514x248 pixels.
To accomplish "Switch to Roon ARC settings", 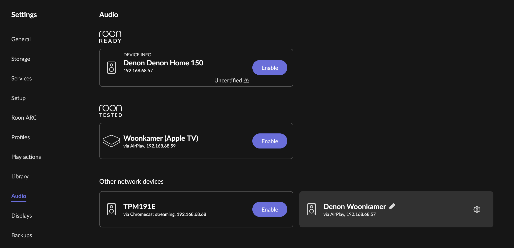I will [24, 118].
